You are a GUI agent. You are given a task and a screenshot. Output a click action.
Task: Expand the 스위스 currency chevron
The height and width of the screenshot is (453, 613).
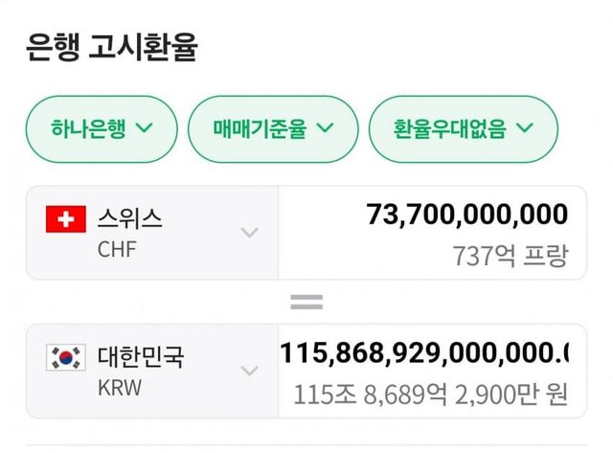coord(249,233)
